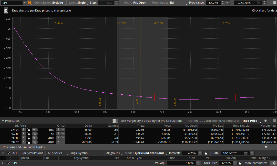The height and width of the screenshot is (166, 277).
Task: Open the top toolbar list menu icon
Action: 274,3
